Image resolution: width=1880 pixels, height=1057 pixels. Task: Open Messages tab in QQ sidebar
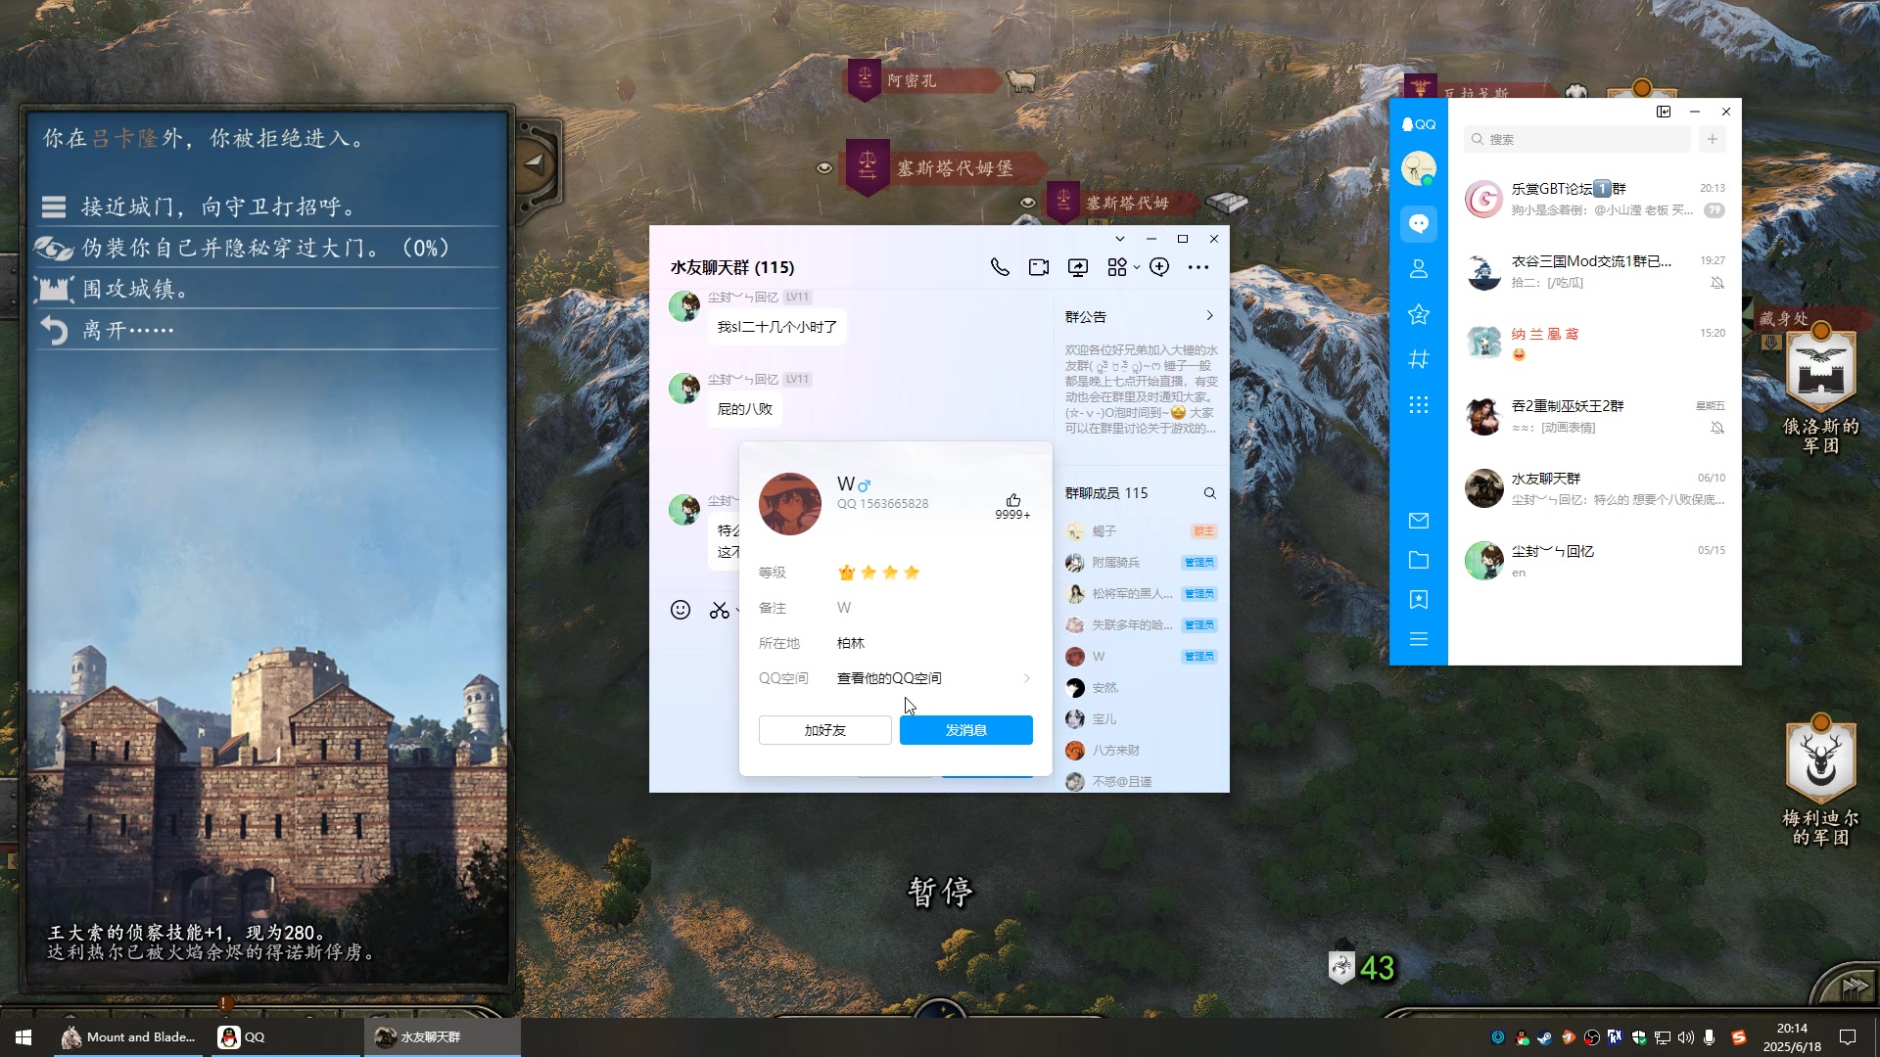1419,223
